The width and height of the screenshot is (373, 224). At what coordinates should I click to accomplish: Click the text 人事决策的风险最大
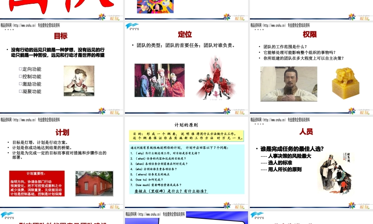point(289,156)
